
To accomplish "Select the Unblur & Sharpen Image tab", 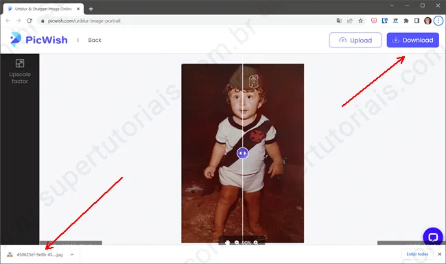I will coord(43,9).
